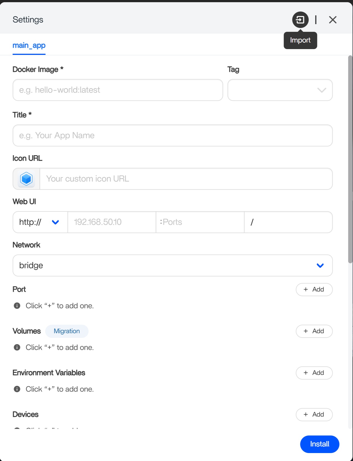Focus the Docker Image input field
The width and height of the screenshot is (353, 461).
(118, 90)
